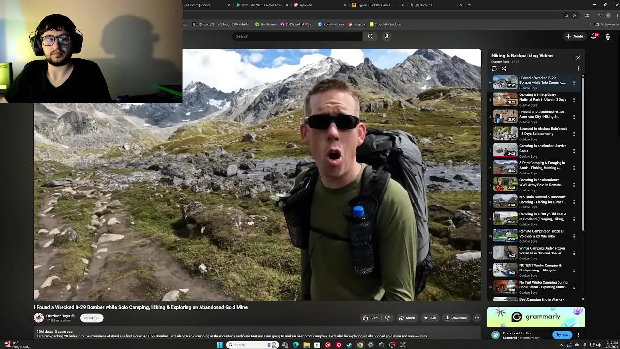The height and width of the screenshot is (349, 620).
Task: Switch to Parti Web3 Creator tab
Action: [262, 5]
